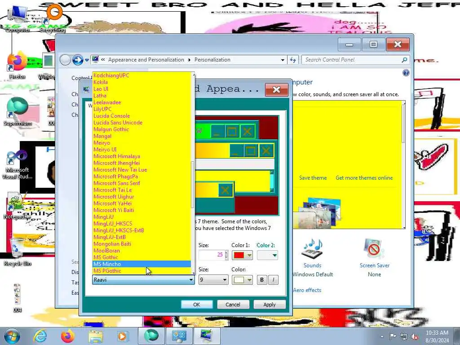Screen dimensions: 460x345
Task: Click OK in the appearance dialog
Action: tap(197, 305)
